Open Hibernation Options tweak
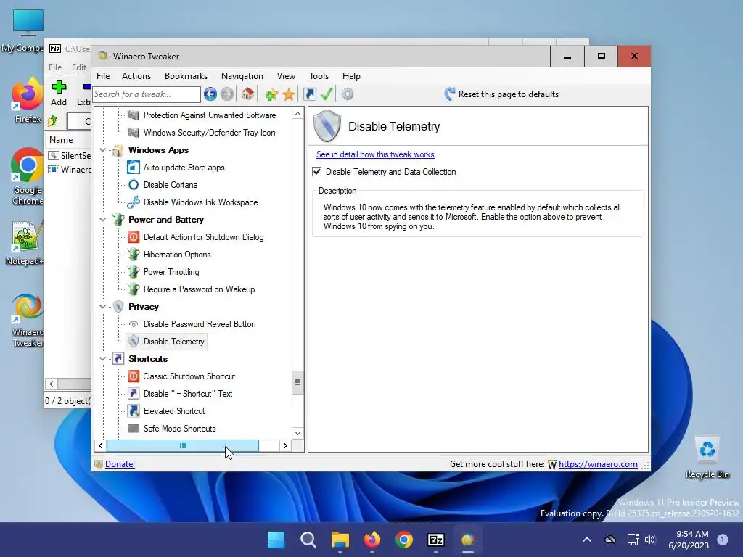 point(177,255)
